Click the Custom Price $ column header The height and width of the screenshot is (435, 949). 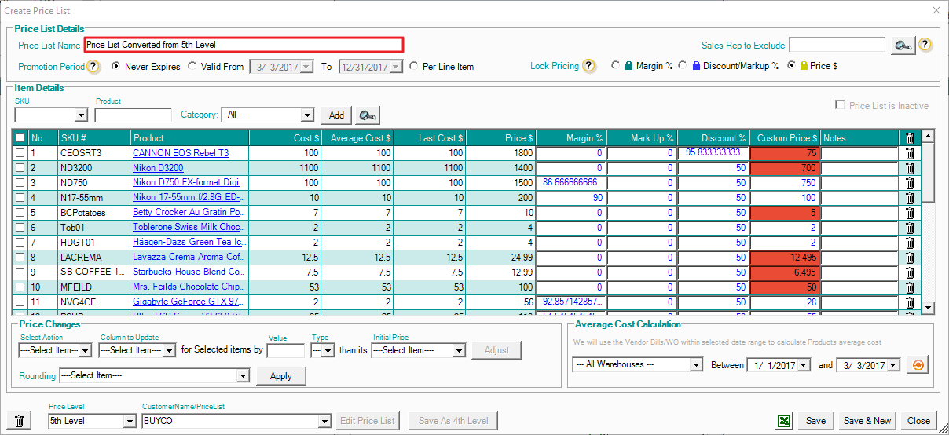click(785, 138)
